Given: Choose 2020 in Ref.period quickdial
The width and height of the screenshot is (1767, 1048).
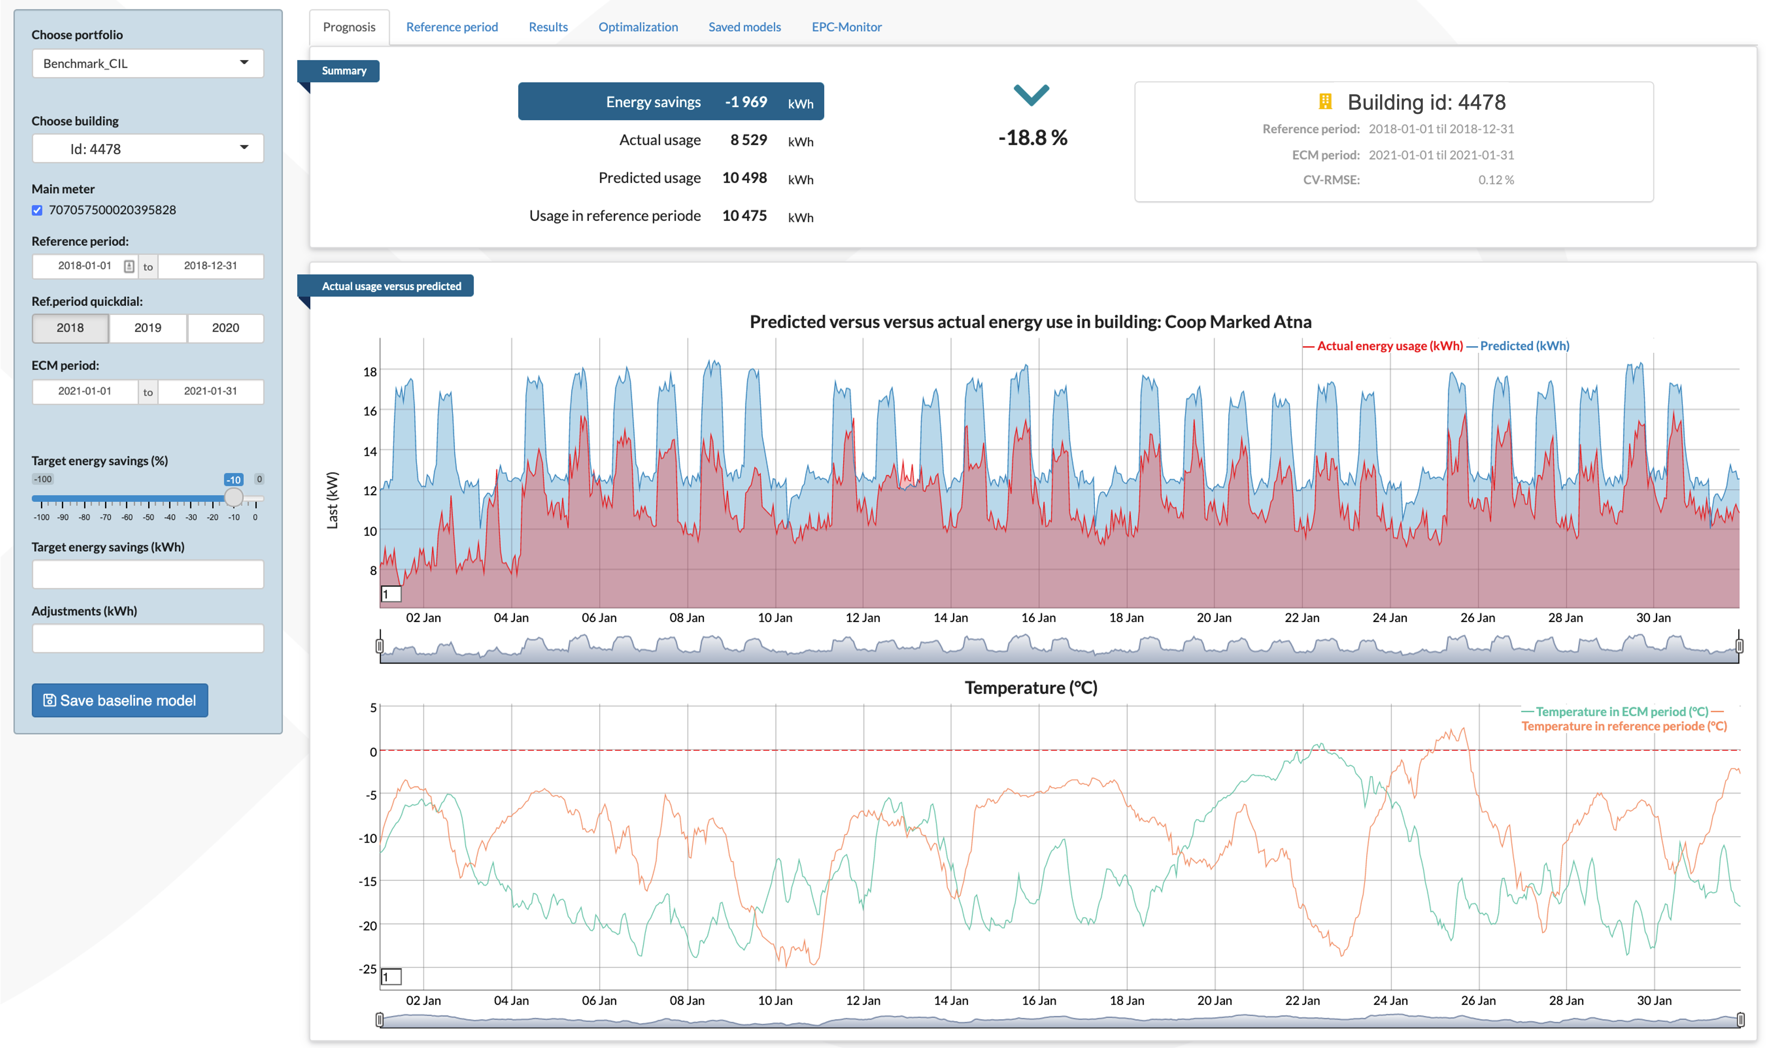Looking at the screenshot, I should point(225,328).
